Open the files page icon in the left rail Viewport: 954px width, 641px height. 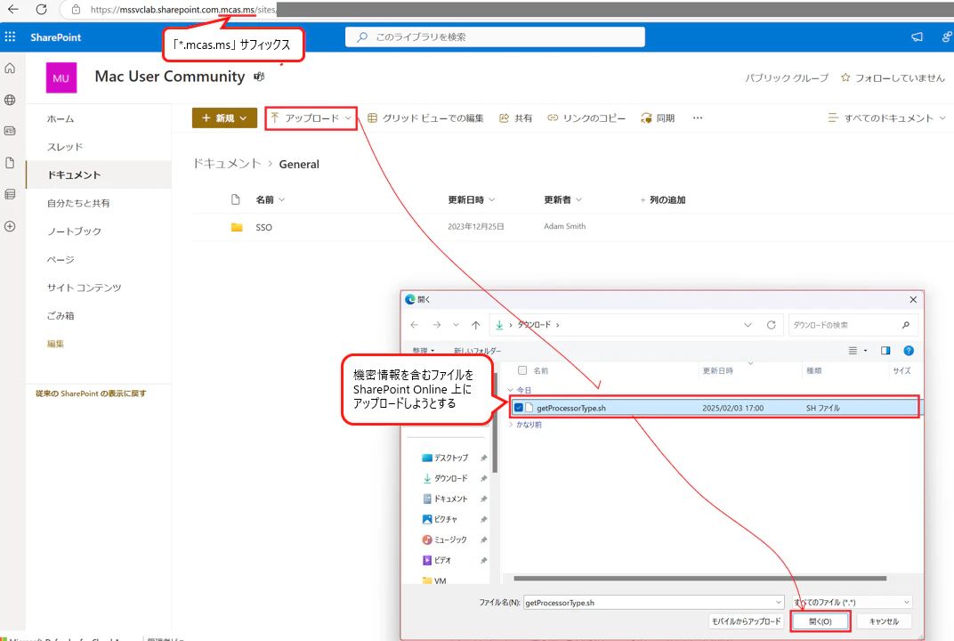point(10,163)
